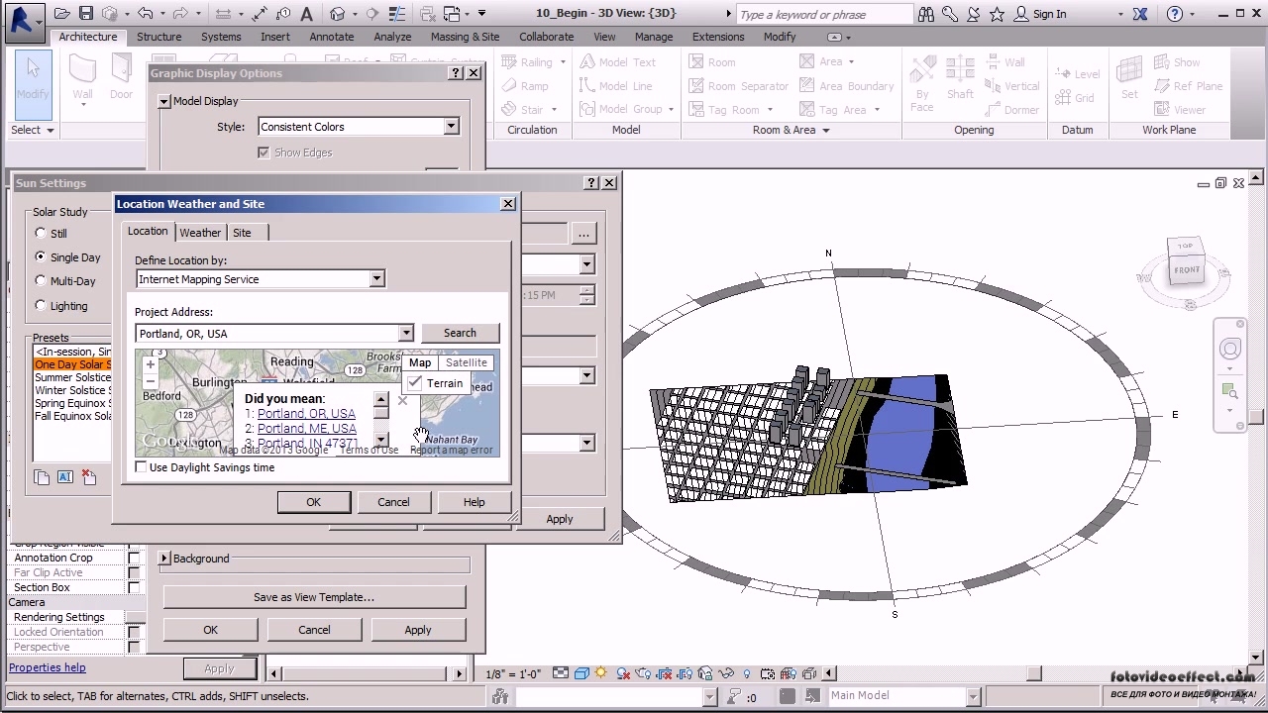The height and width of the screenshot is (713, 1268).
Task: Click the Rename preset icon in Sun Settings
Action: tap(65, 477)
